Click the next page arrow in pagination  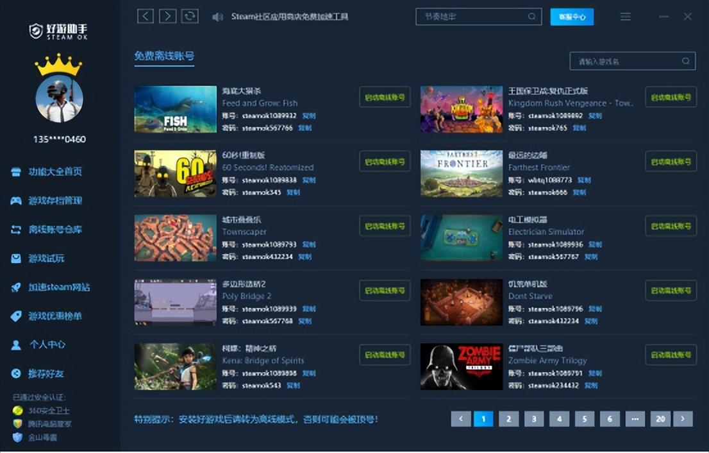(x=683, y=419)
